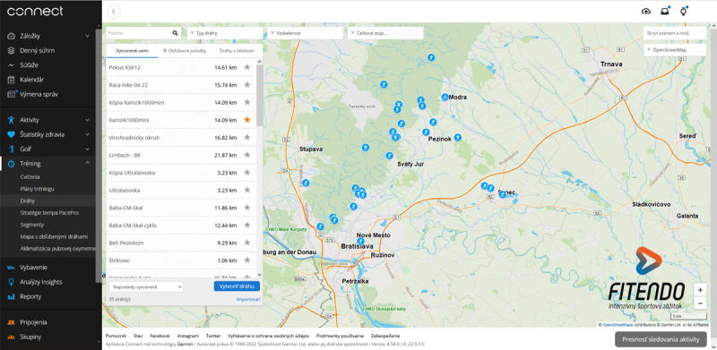Click the Vytvoriť dráhu button
The height and width of the screenshot is (350, 717).
point(237,286)
